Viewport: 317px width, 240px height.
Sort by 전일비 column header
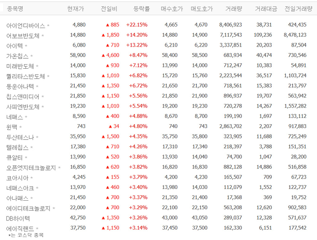[x=109, y=9]
